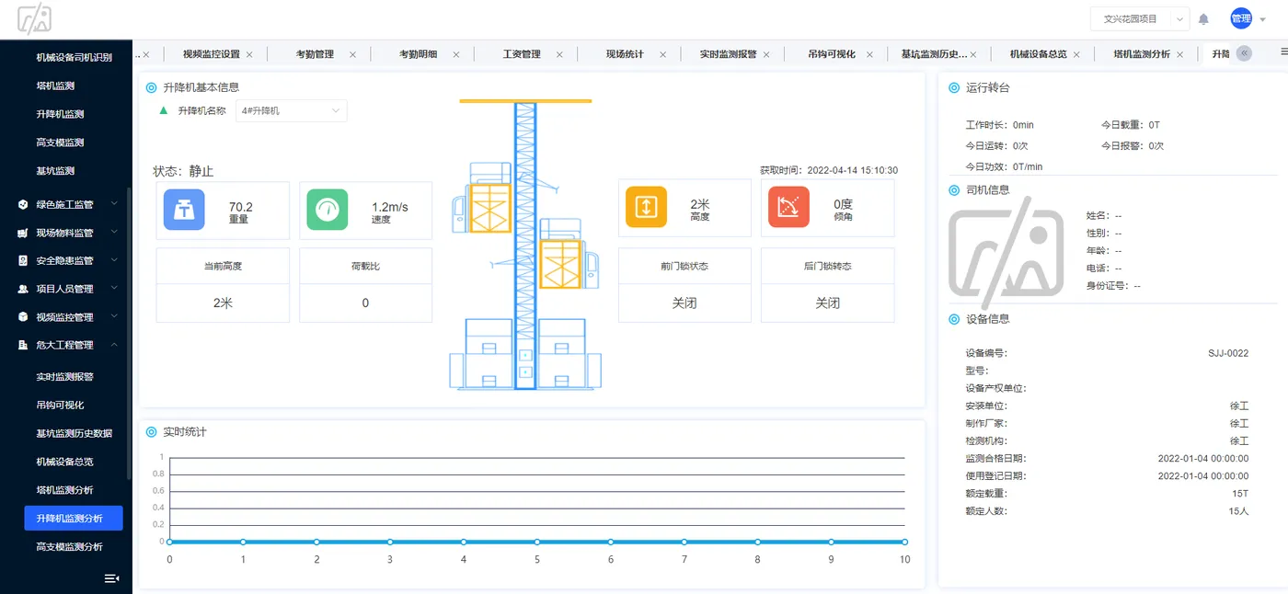Click the yellow elevator cage on the left of the mast
This screenshot has width=1288, height=594.
tap(490, 207)
